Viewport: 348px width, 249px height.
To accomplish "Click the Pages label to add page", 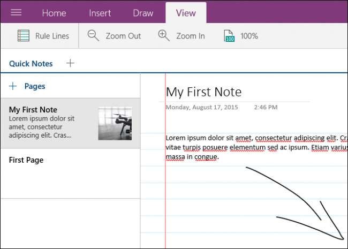I will pyautogui.click(x=35, y=86).
